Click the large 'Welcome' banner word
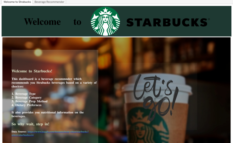The width and height of the screenshot is (233, 143). point(42,22)
